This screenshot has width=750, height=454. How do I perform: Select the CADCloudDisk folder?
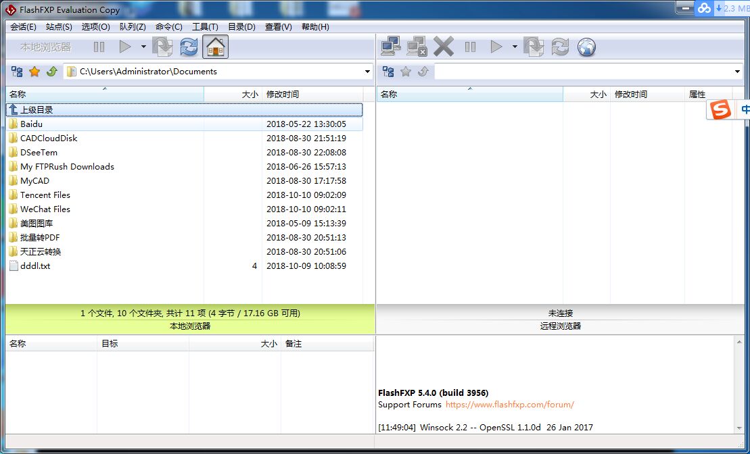[184, 138]
